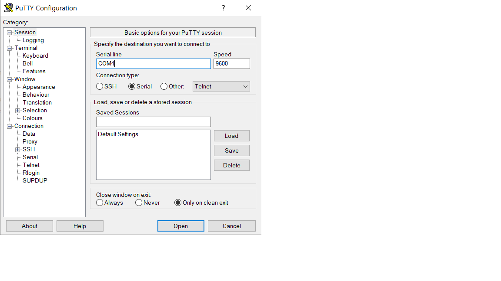
Task: Open the Logging category
Action: (33, 40)
